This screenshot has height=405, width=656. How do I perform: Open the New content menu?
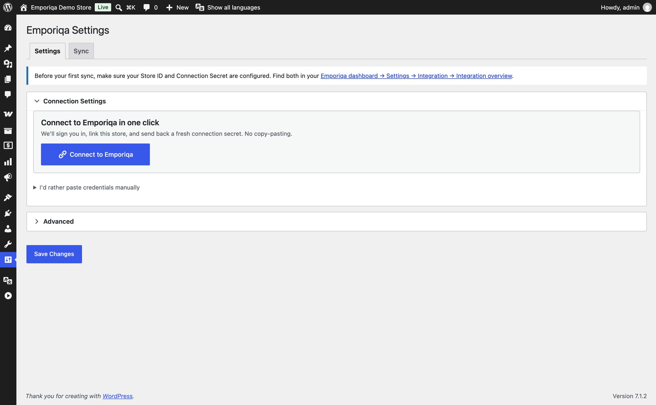point(177,7)
